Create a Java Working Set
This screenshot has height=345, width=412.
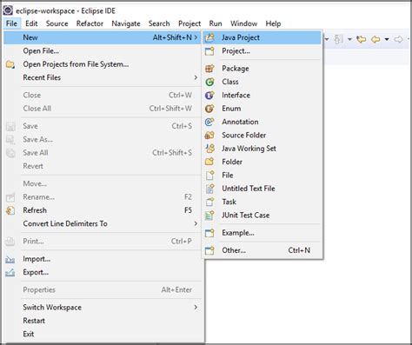pyautogui.click(x=262, y=149)
